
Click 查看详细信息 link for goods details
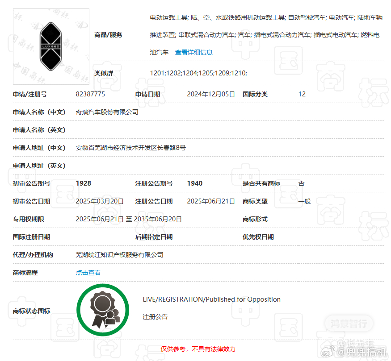[x=194, y=52]
